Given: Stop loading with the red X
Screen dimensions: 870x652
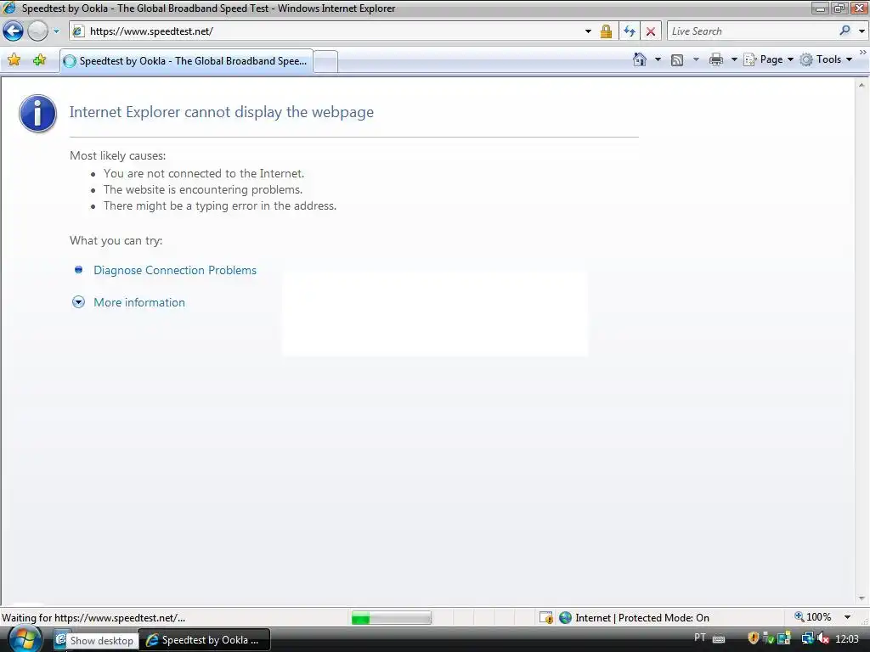Looking at the screenshot, I should [651, 31].
